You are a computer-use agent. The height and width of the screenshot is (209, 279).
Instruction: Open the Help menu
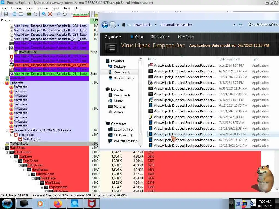tap(78, 8)
